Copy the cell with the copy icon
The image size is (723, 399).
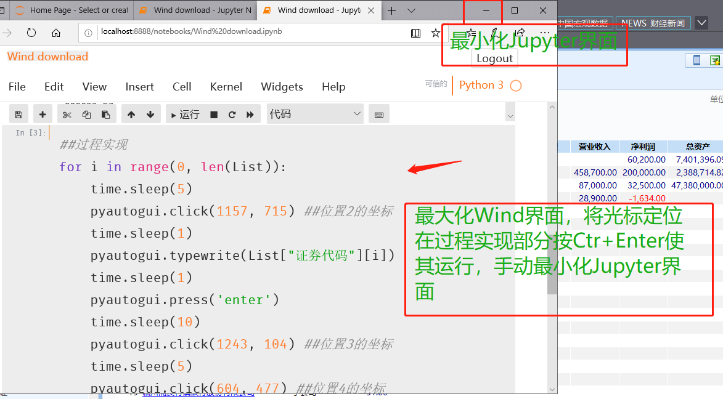tap(86, 113)
